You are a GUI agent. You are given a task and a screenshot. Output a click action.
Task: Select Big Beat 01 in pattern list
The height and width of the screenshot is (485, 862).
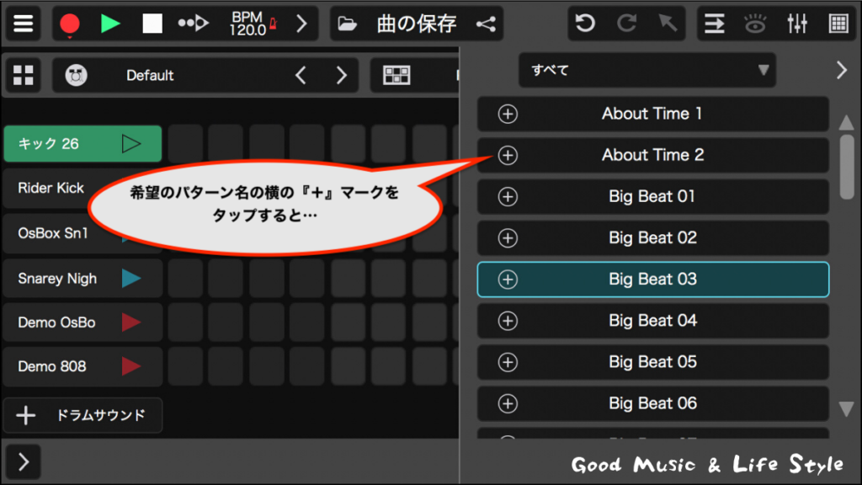(x=653, y=197)
